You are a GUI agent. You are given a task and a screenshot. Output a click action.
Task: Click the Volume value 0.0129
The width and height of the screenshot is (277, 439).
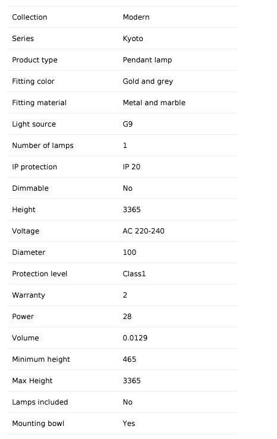(135, 338)
